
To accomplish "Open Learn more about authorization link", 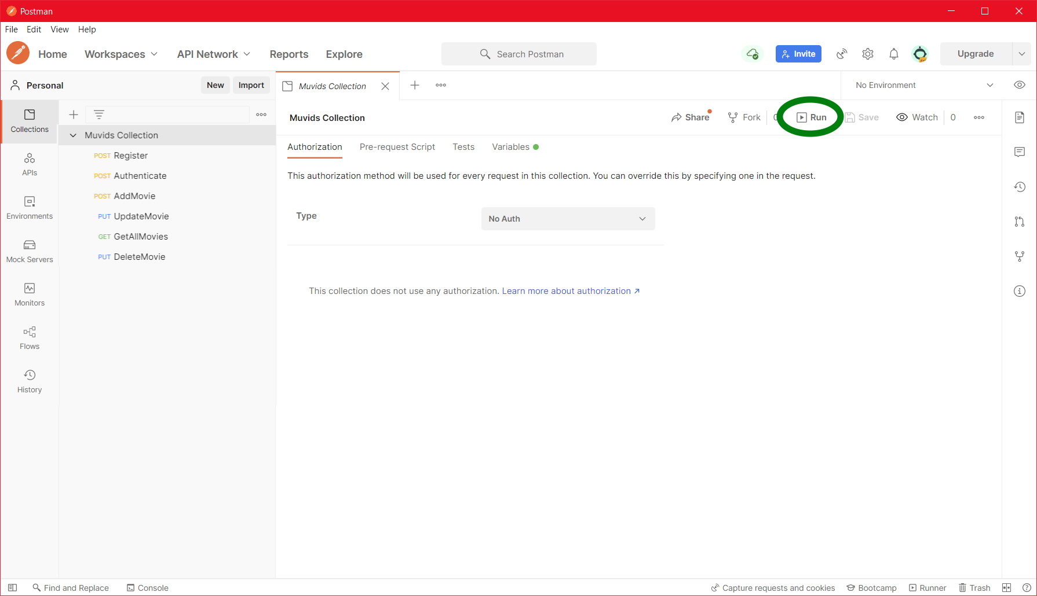I will (x=571, y=291).
